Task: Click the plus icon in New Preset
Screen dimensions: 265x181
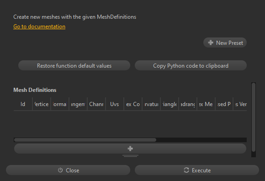Action: pos(211,43)
